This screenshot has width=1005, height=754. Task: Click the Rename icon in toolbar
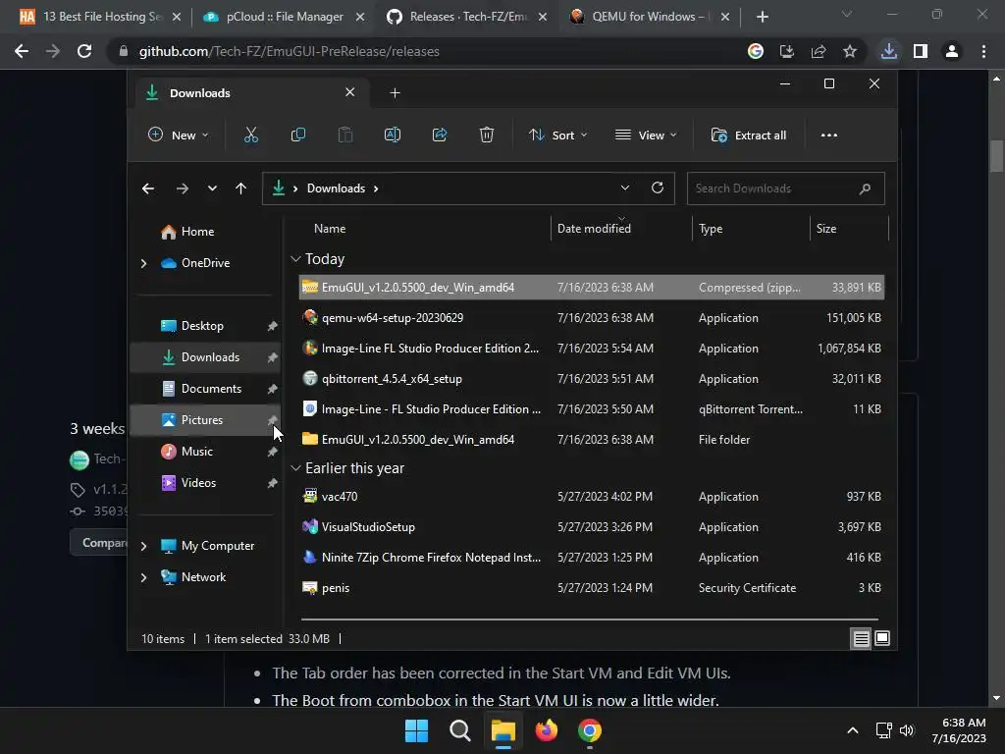tap(393, 135)
